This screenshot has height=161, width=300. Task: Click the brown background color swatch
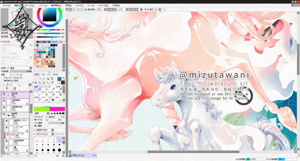[x=63, y=83]
